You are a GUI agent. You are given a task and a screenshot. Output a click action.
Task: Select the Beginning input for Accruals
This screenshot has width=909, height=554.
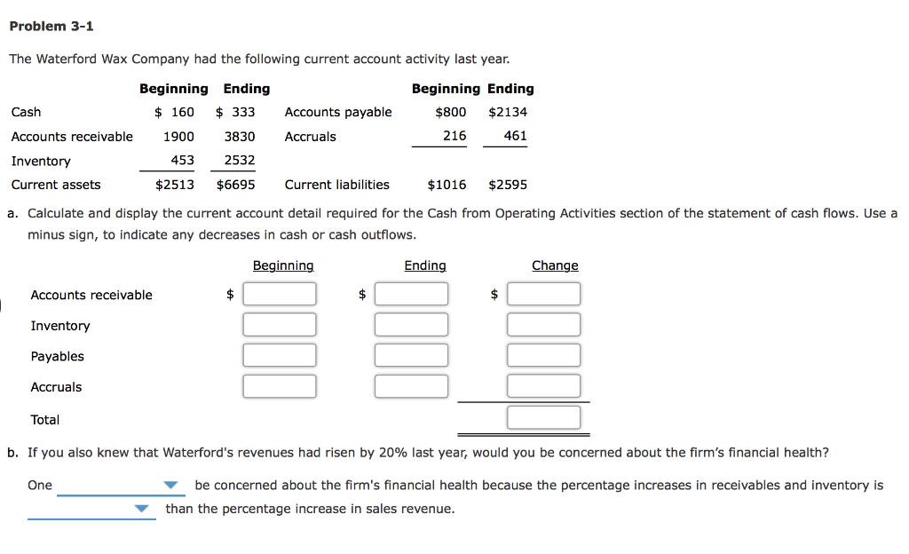[x=280, y=385]
